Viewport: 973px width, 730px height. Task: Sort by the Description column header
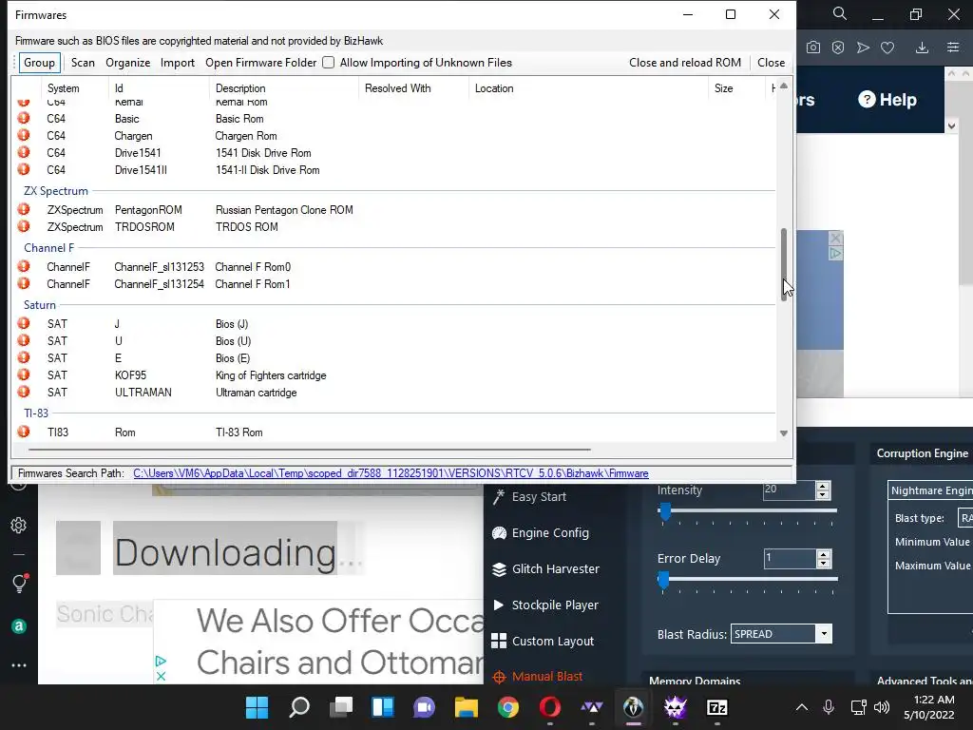pyautogui.click(x=240, y=88)
